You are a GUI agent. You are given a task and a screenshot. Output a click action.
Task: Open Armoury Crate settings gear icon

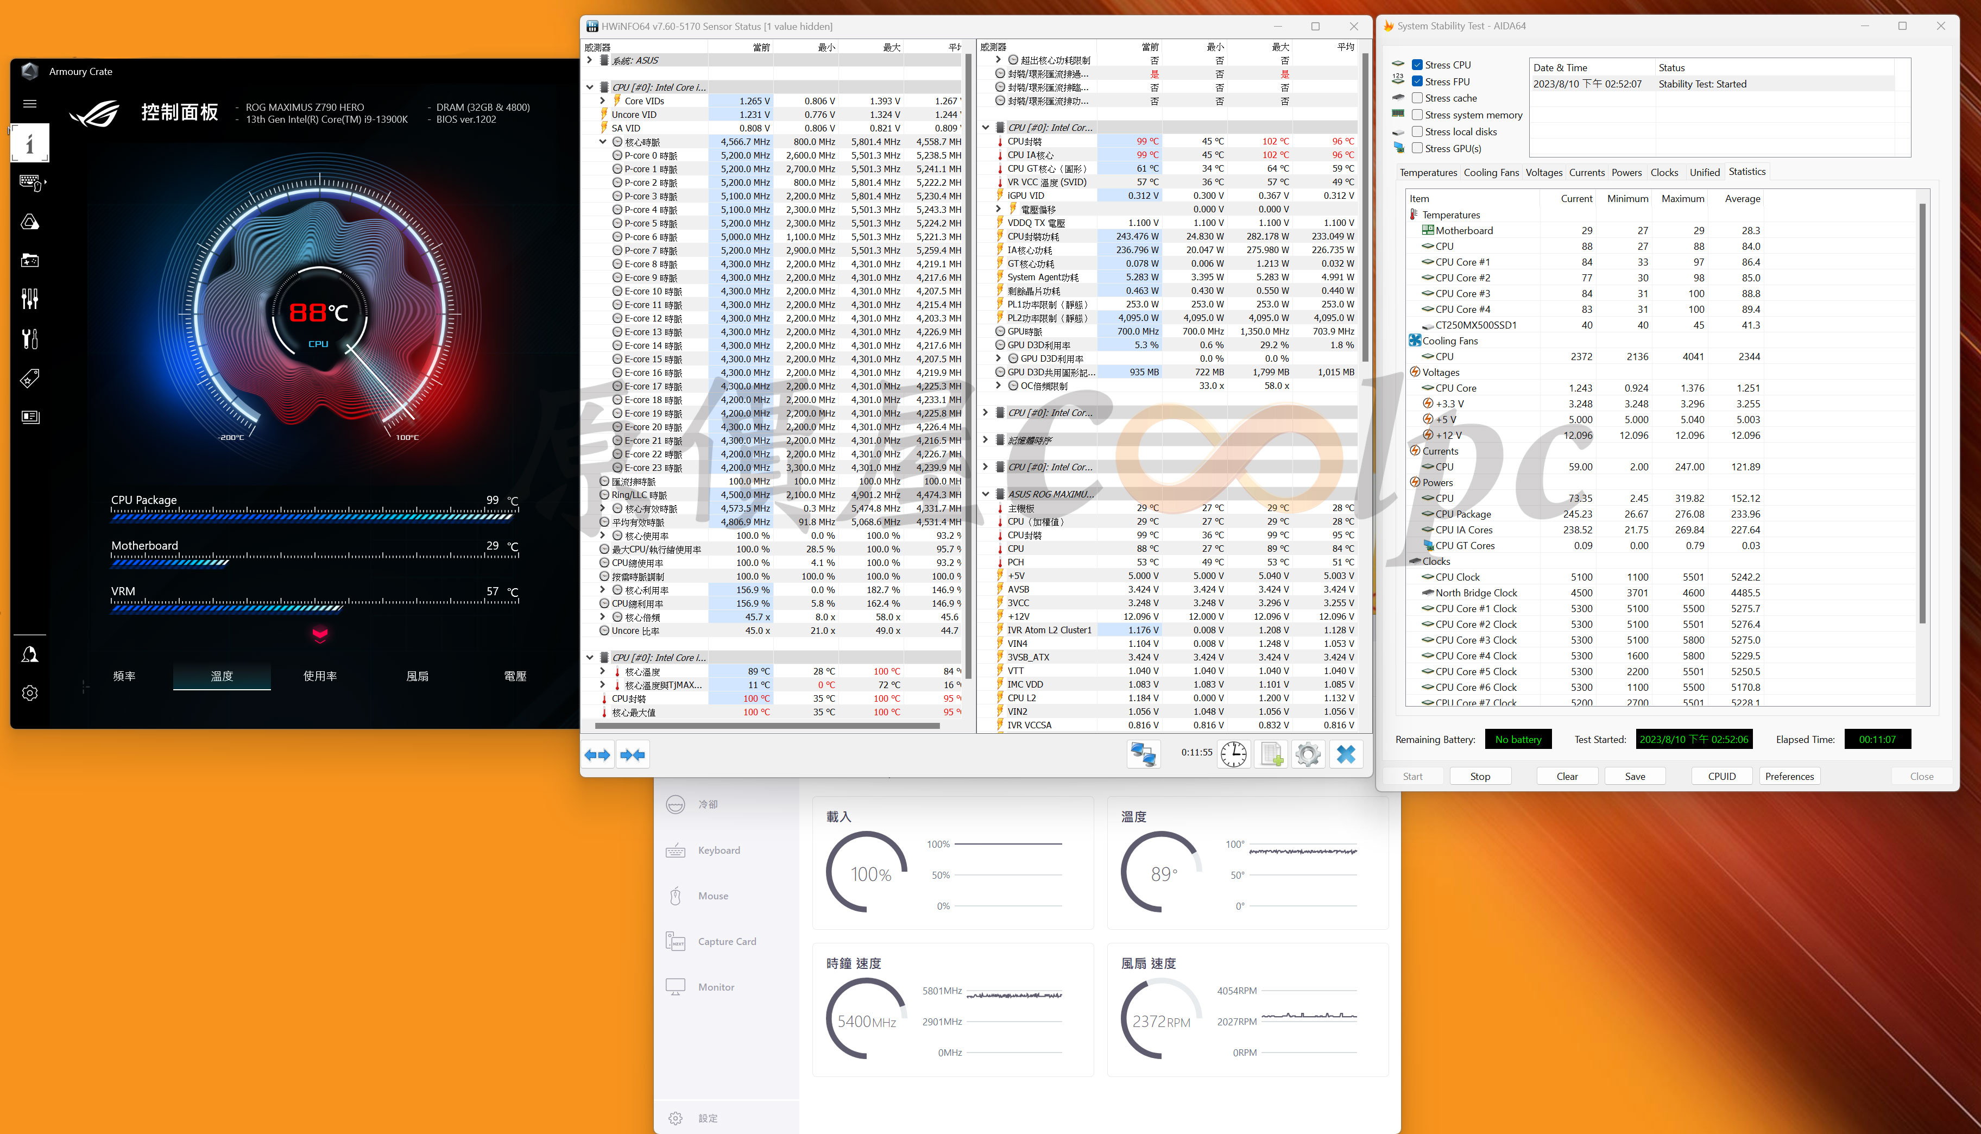(29, 693)
